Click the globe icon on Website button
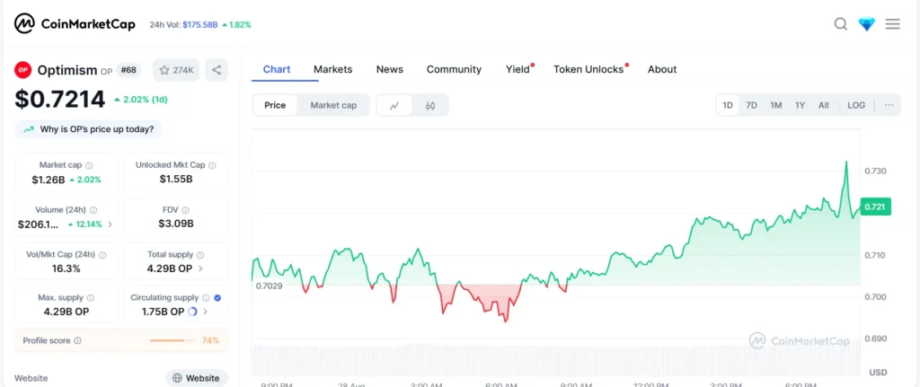Screen dimensions: 920x387 click(178, 378)
